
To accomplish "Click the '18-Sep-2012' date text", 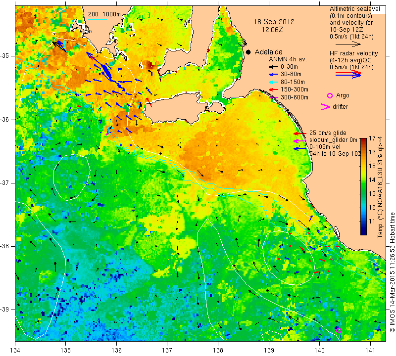I will click(274, 22).
